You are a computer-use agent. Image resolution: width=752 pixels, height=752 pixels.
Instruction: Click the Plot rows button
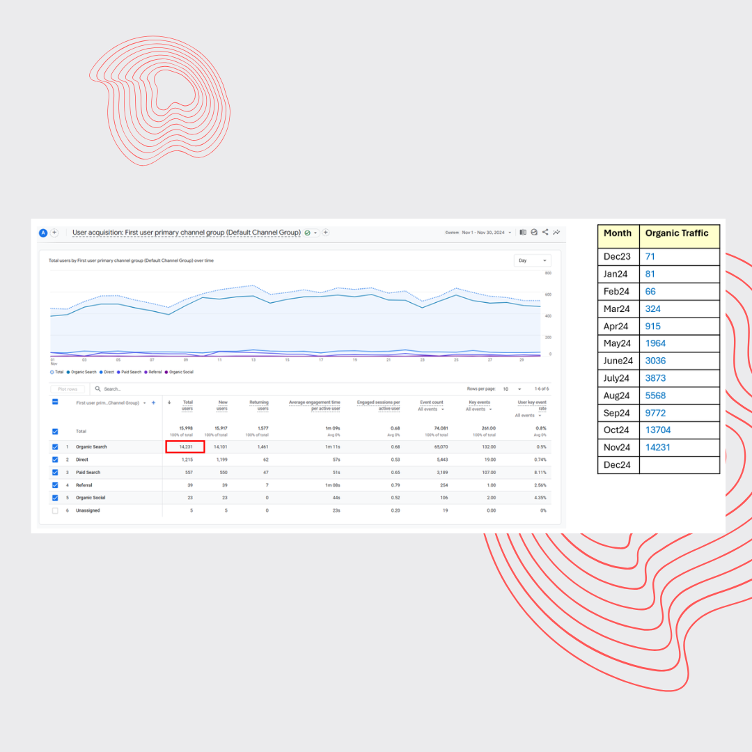pyautogui.click(x=68, y=389)
